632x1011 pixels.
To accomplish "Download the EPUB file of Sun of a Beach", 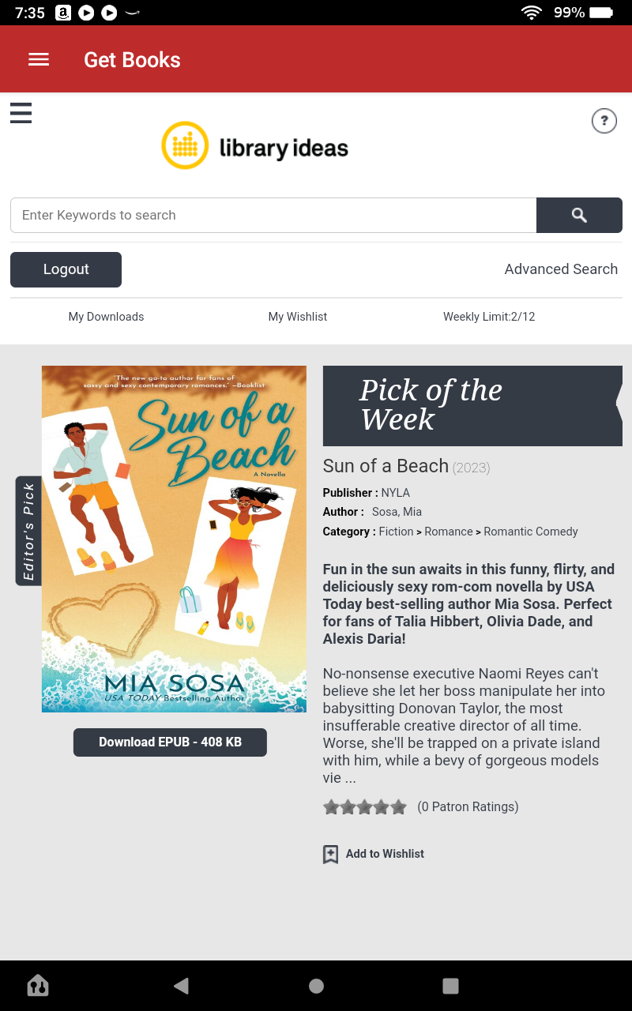I will (x=170, y=742).
